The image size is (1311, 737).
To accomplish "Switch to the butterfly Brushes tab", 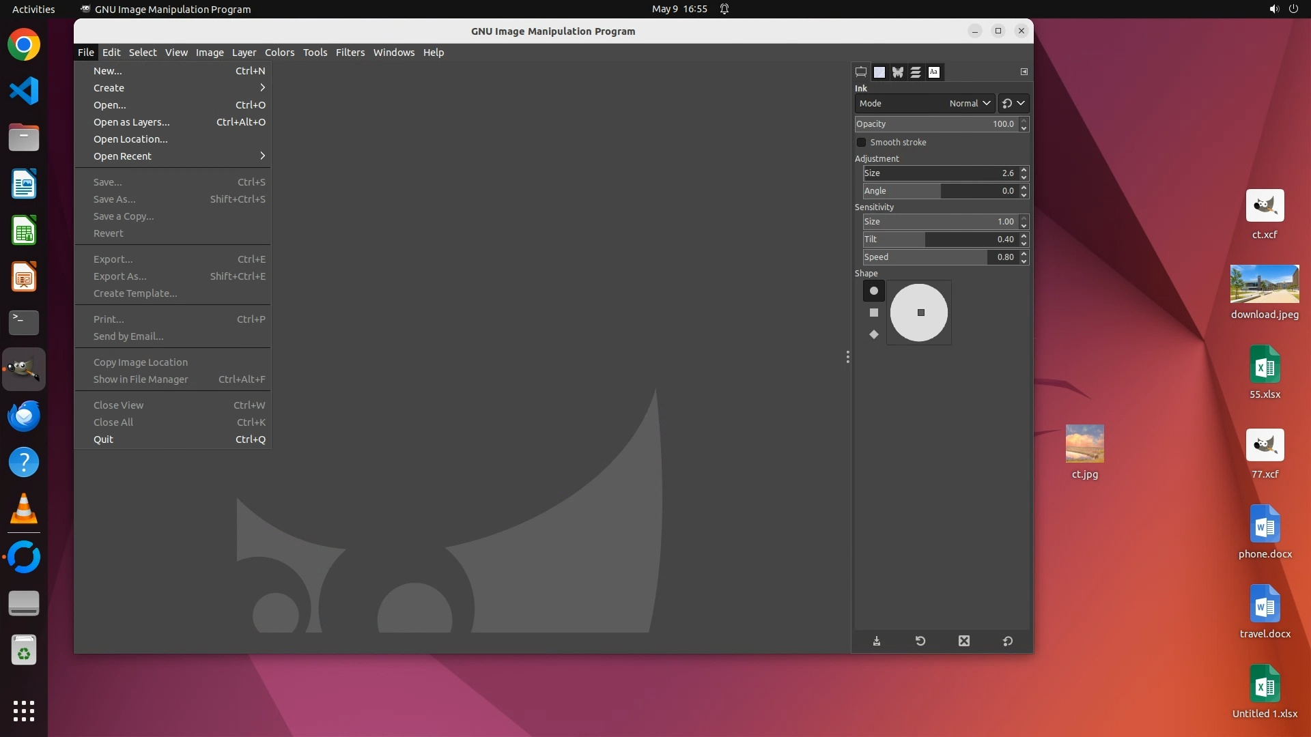I will pos(897,72).
